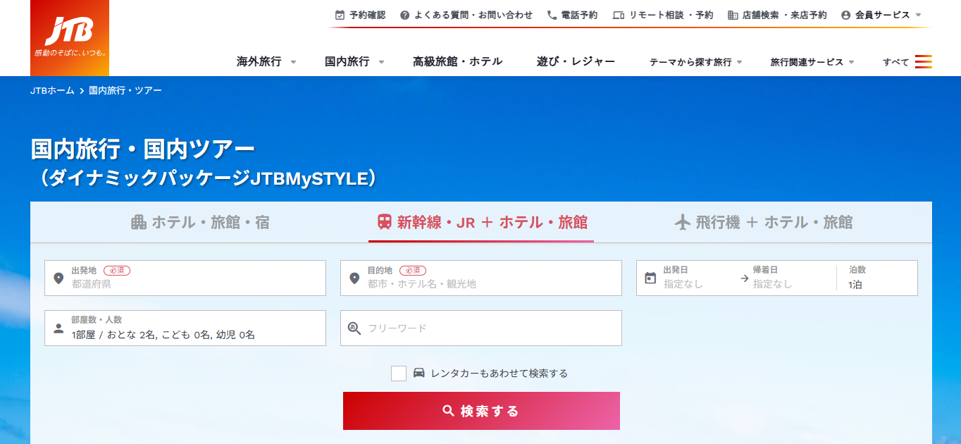The height and width of the screenshot is (444, 961).
Task: Click the car icon beside rental option
Action: click(419, 373)
